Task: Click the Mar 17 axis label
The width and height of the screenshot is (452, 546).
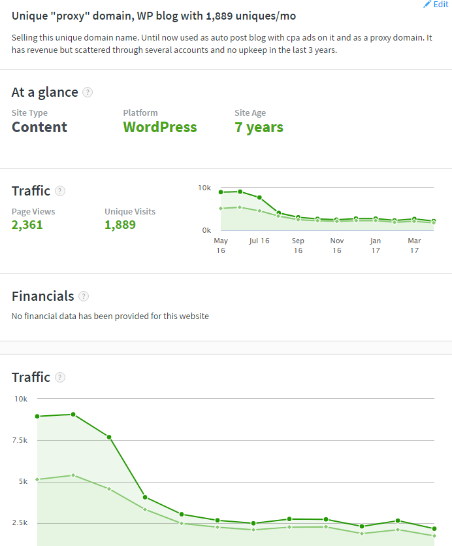Action: point(414,245)
